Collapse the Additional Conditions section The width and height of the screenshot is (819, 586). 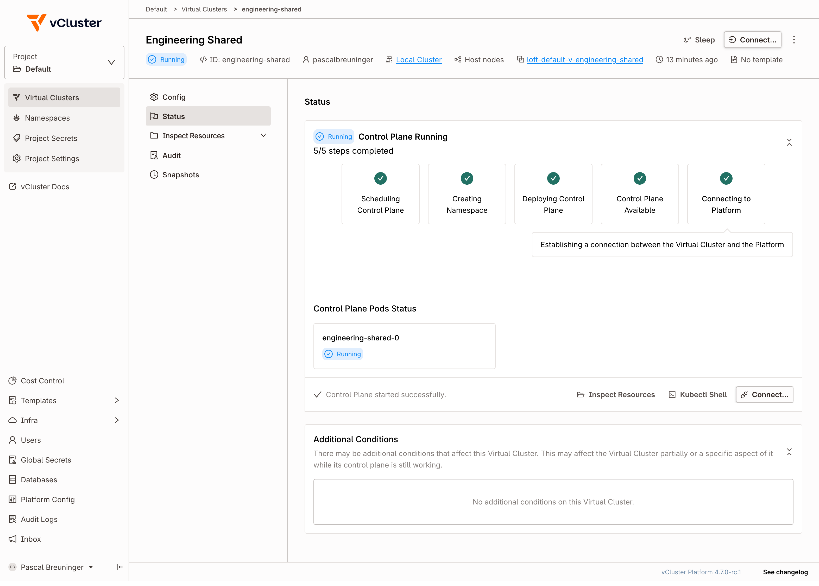click(x=789, y=452)
